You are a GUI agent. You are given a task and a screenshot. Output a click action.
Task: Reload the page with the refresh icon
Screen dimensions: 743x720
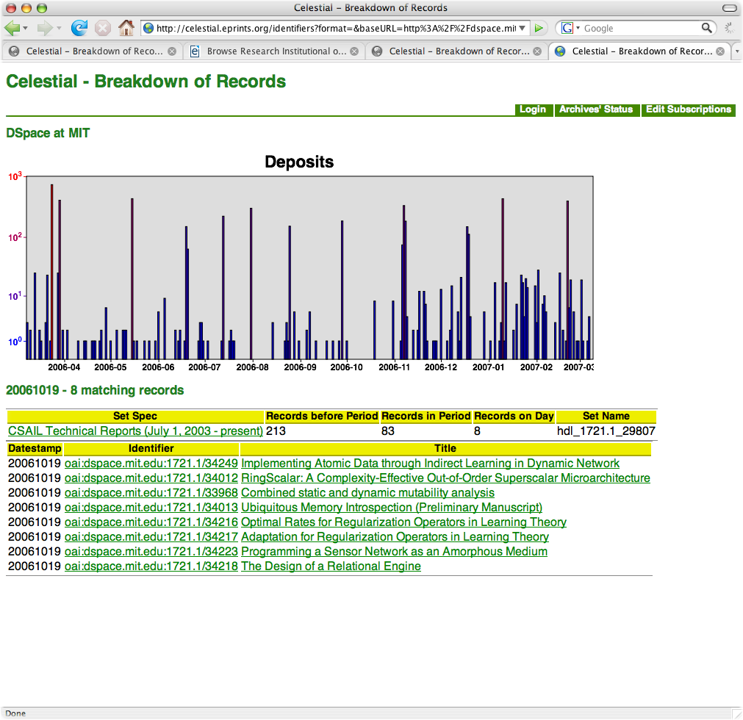click(x=79, y=29)
